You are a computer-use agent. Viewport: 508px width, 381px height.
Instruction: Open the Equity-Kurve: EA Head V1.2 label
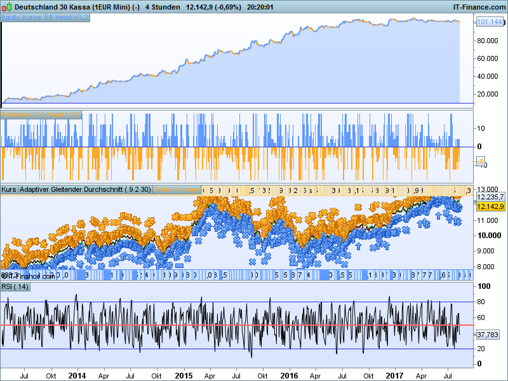[x=45, y=17]
